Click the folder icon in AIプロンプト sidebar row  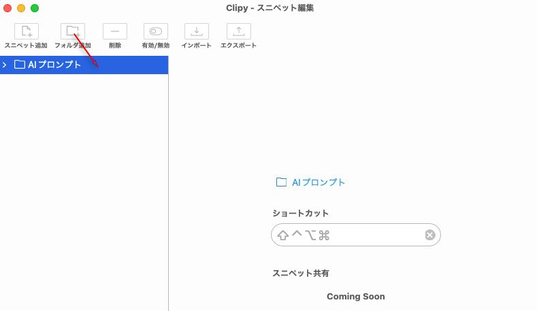pyautogui.click(x=20, y=65)
